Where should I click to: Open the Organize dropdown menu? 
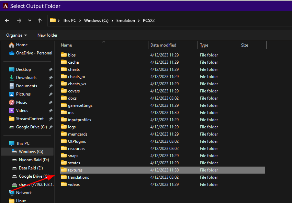(x=16, y=35)
